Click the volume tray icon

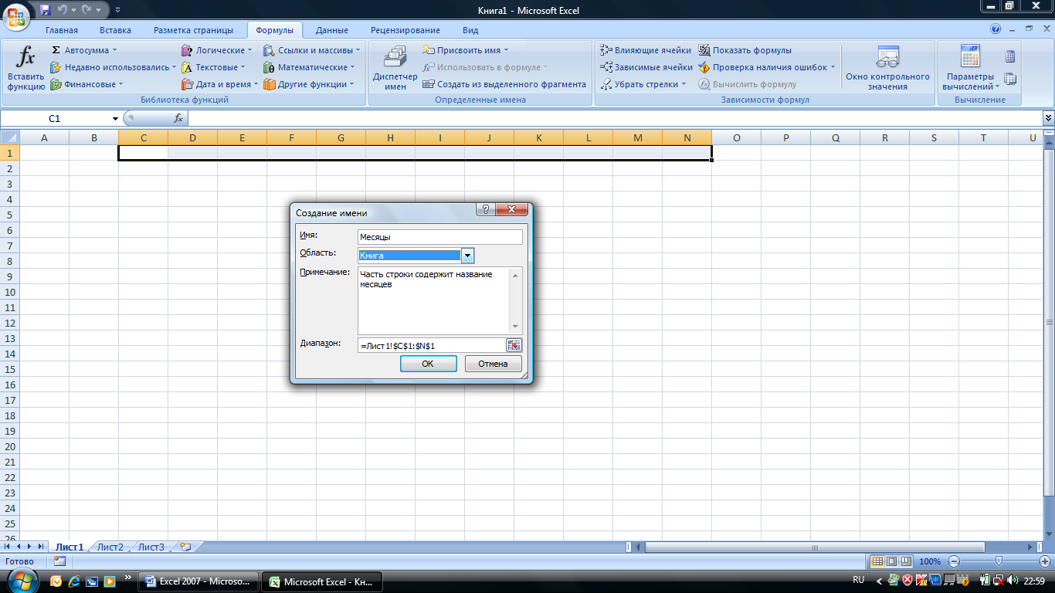[x=1013, y=580]
